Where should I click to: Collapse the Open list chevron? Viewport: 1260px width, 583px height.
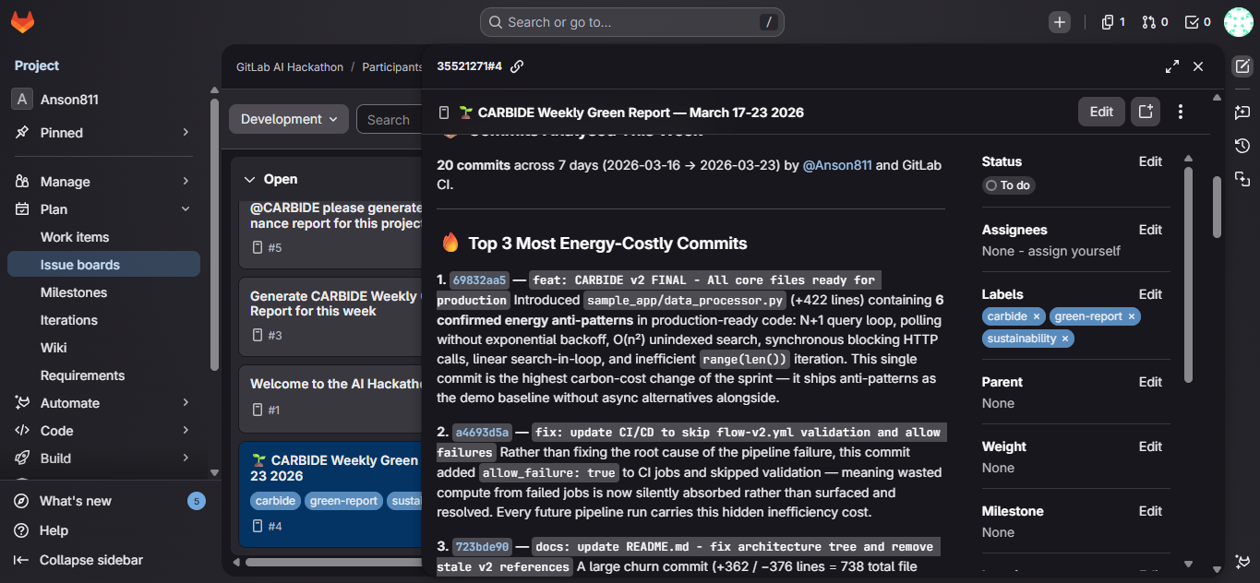coord(249,179)
